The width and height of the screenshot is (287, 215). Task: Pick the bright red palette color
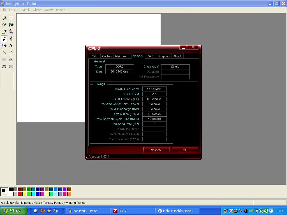pyautogui.click(x=20, y=194)
